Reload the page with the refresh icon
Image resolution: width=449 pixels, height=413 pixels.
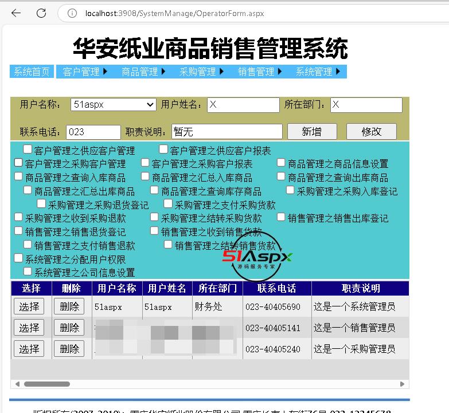[41, 13]
